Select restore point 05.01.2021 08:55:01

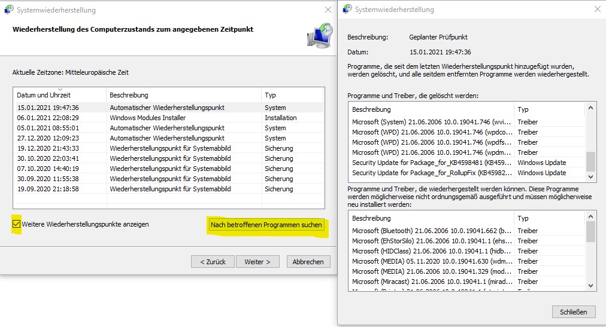pos(168,128)
